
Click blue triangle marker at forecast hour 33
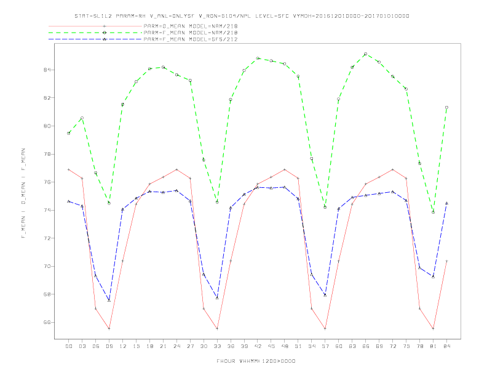(217, 298)
